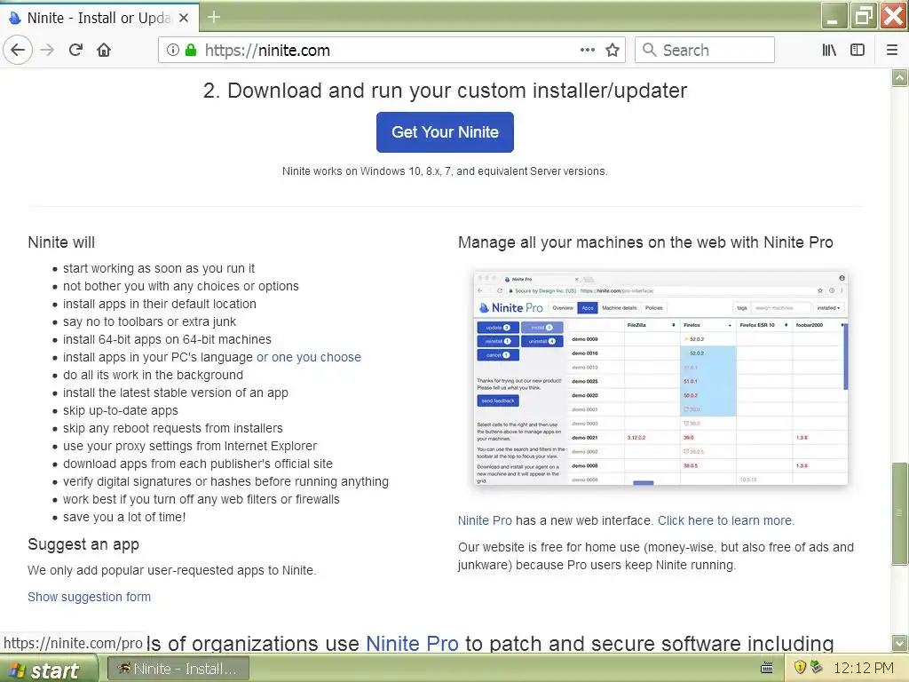Click the scrollbar up arrow

[899, 78]
